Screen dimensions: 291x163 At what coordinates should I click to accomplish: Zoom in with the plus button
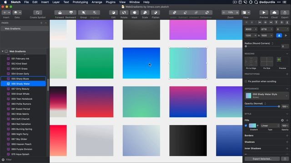(237, 13)
